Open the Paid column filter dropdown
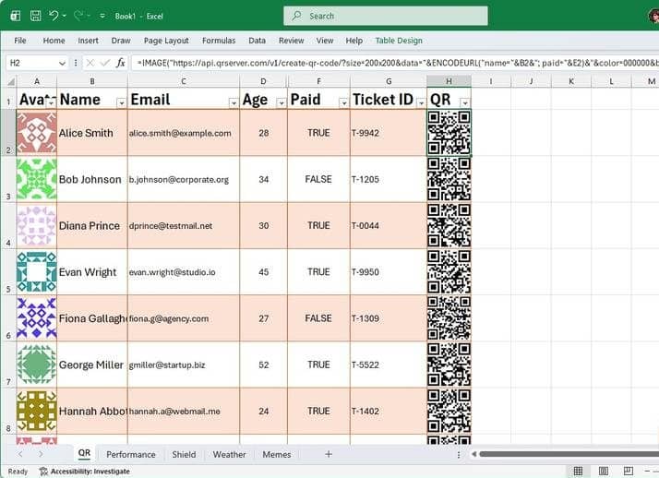Screen dimensions: 659x478 coord(343,102)
